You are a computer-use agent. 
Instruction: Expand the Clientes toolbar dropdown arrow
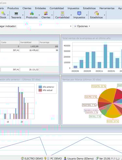(x=52, y=15)
